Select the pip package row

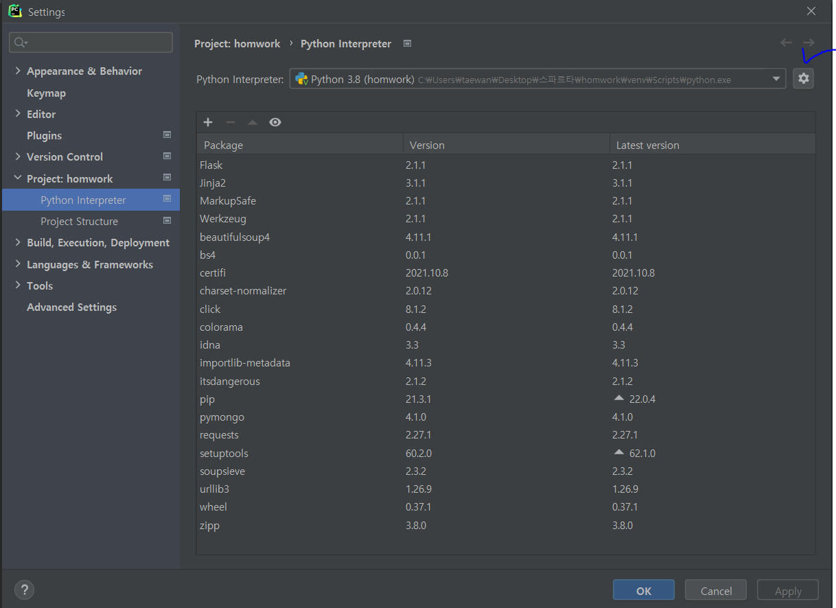(506, 399)
